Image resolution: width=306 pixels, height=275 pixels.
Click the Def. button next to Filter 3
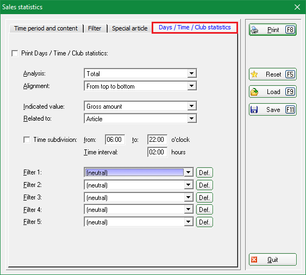point(204,197)
